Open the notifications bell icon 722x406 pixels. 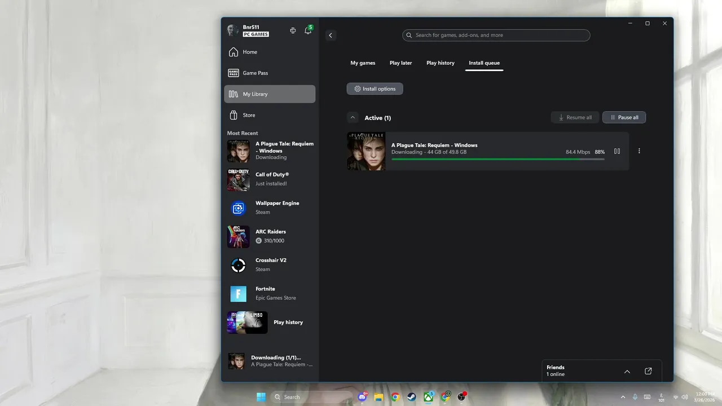point(308,30)
